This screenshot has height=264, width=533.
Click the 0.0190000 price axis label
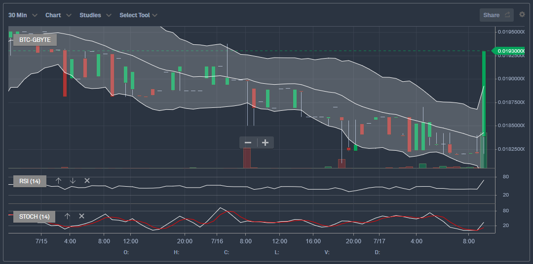511,79
